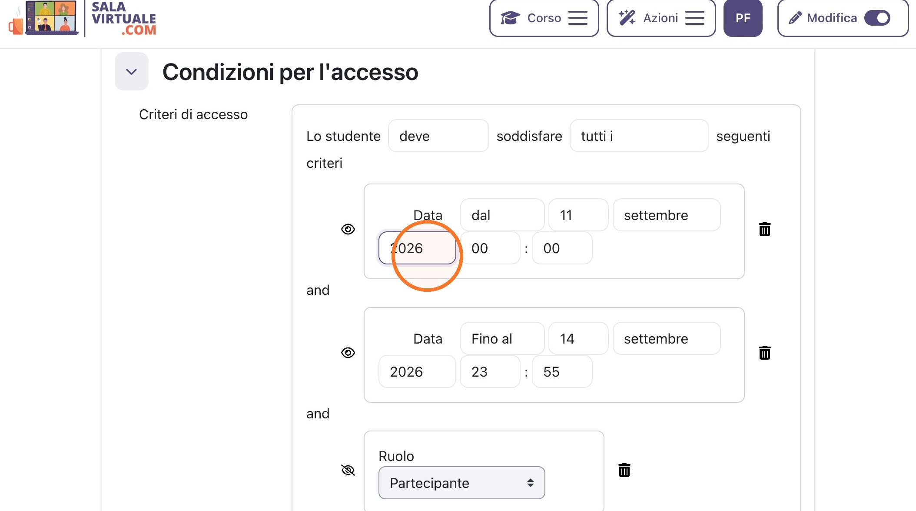Open minute 55 dropdown in second date
The height and width of the screenshot is (511, 916).
(x=562, y=371)
